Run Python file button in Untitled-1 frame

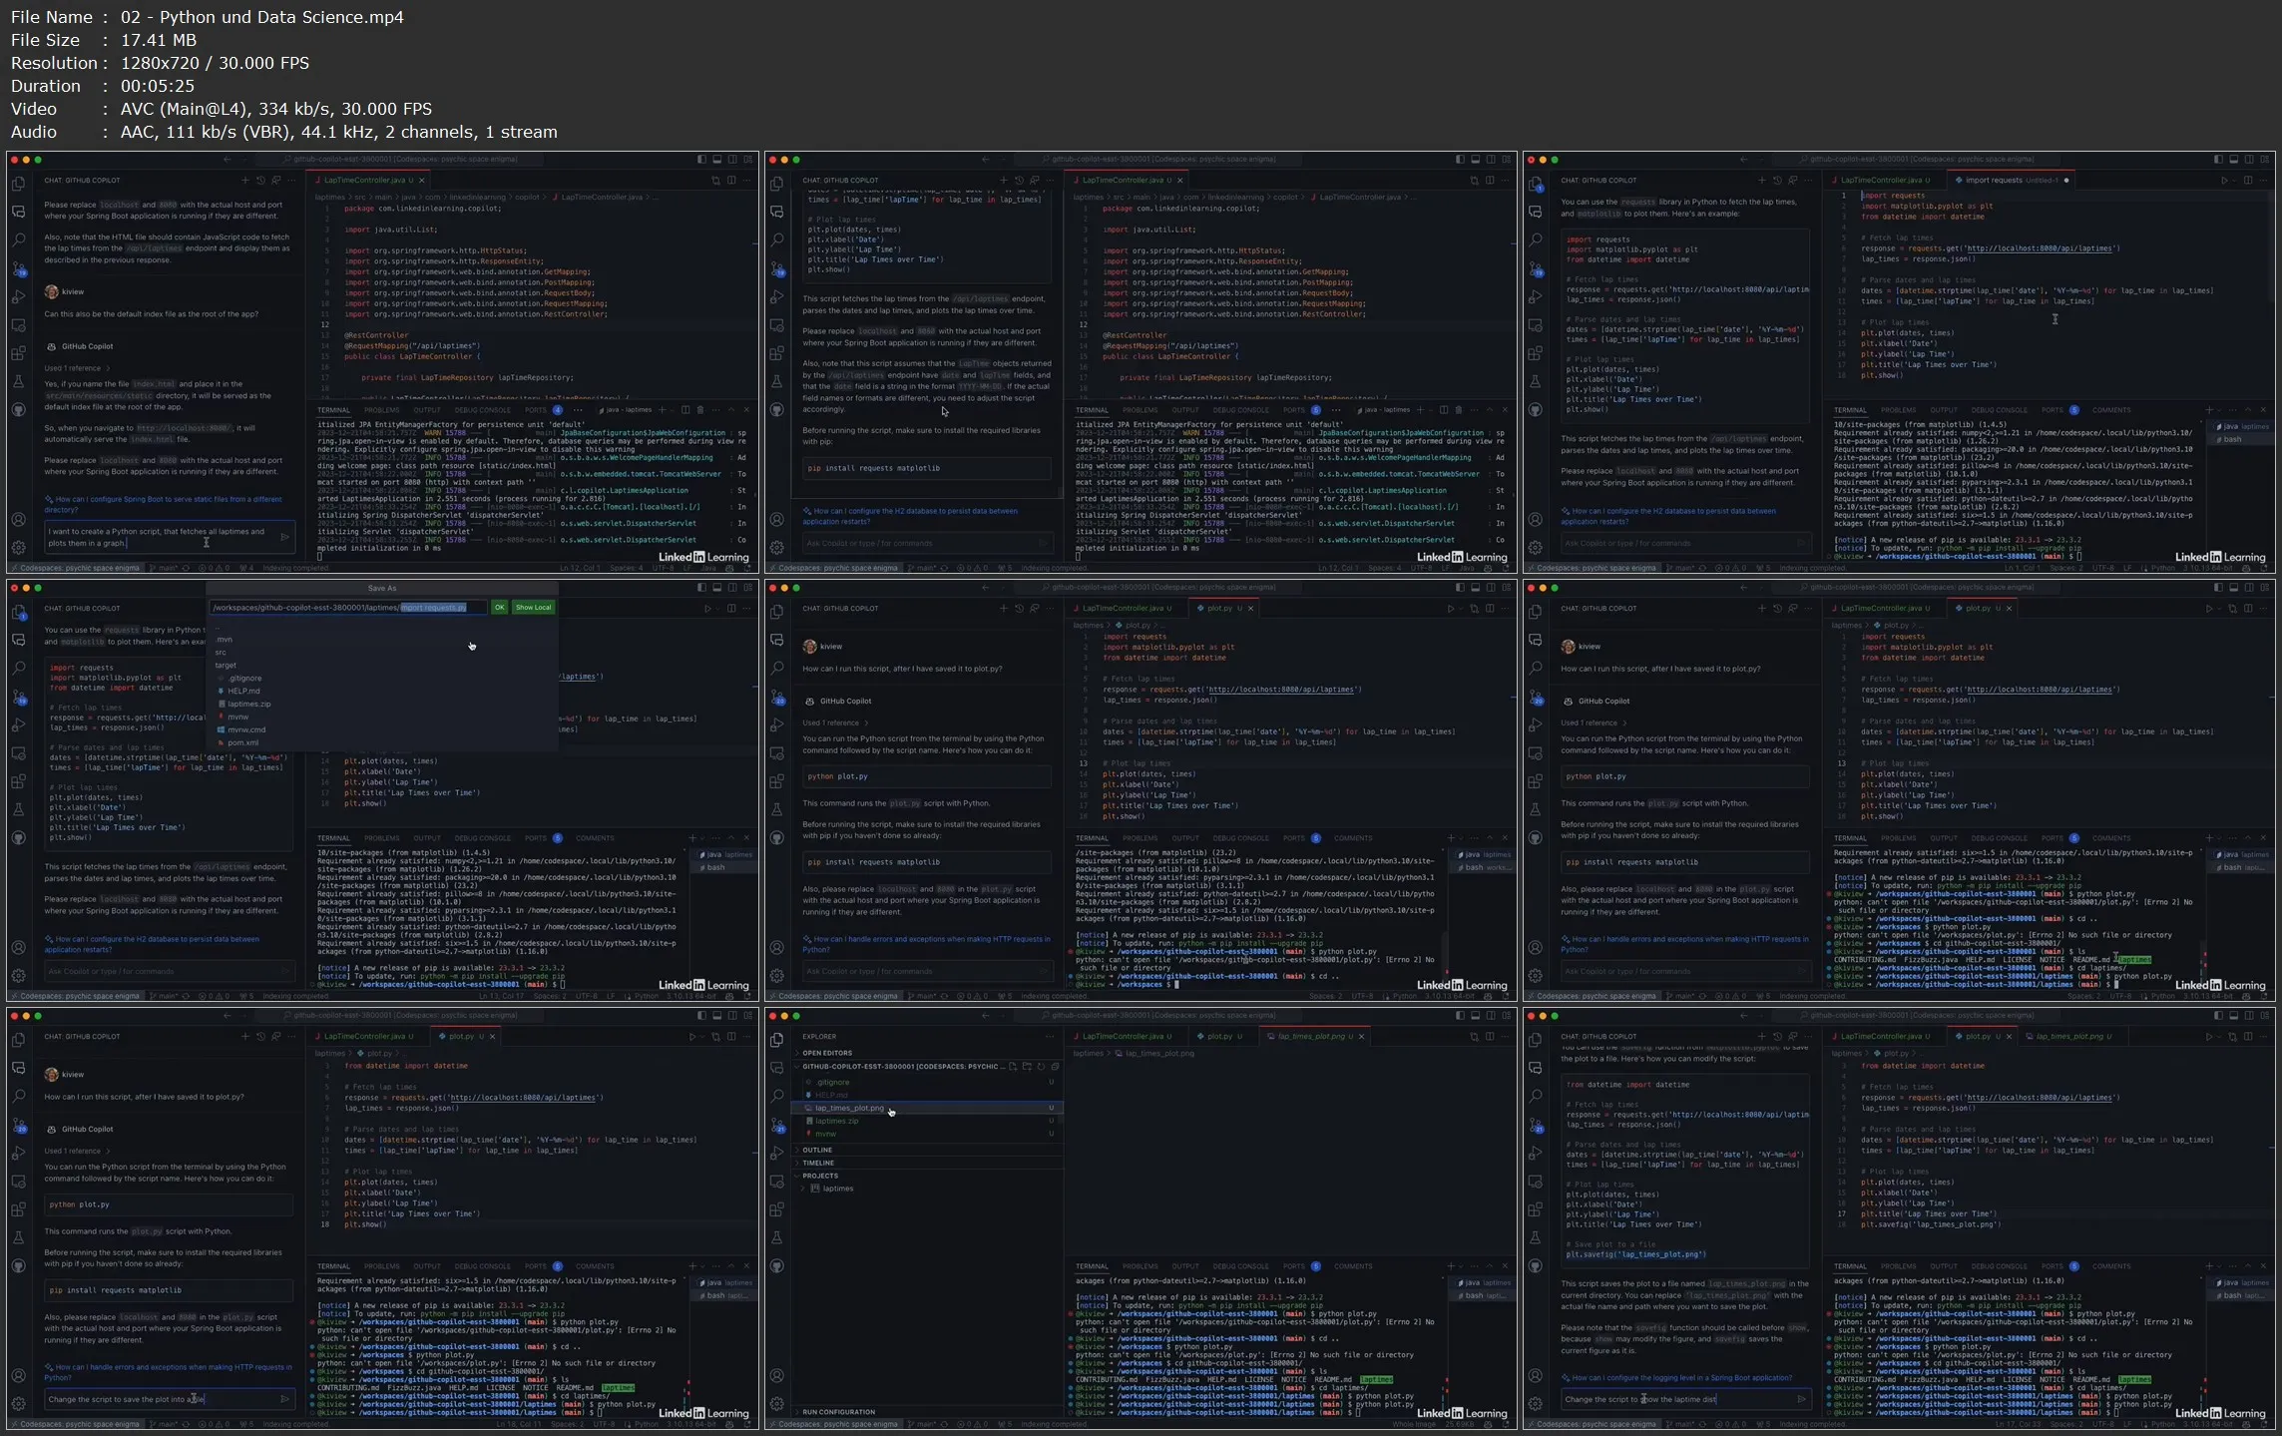pos(2224,181)
